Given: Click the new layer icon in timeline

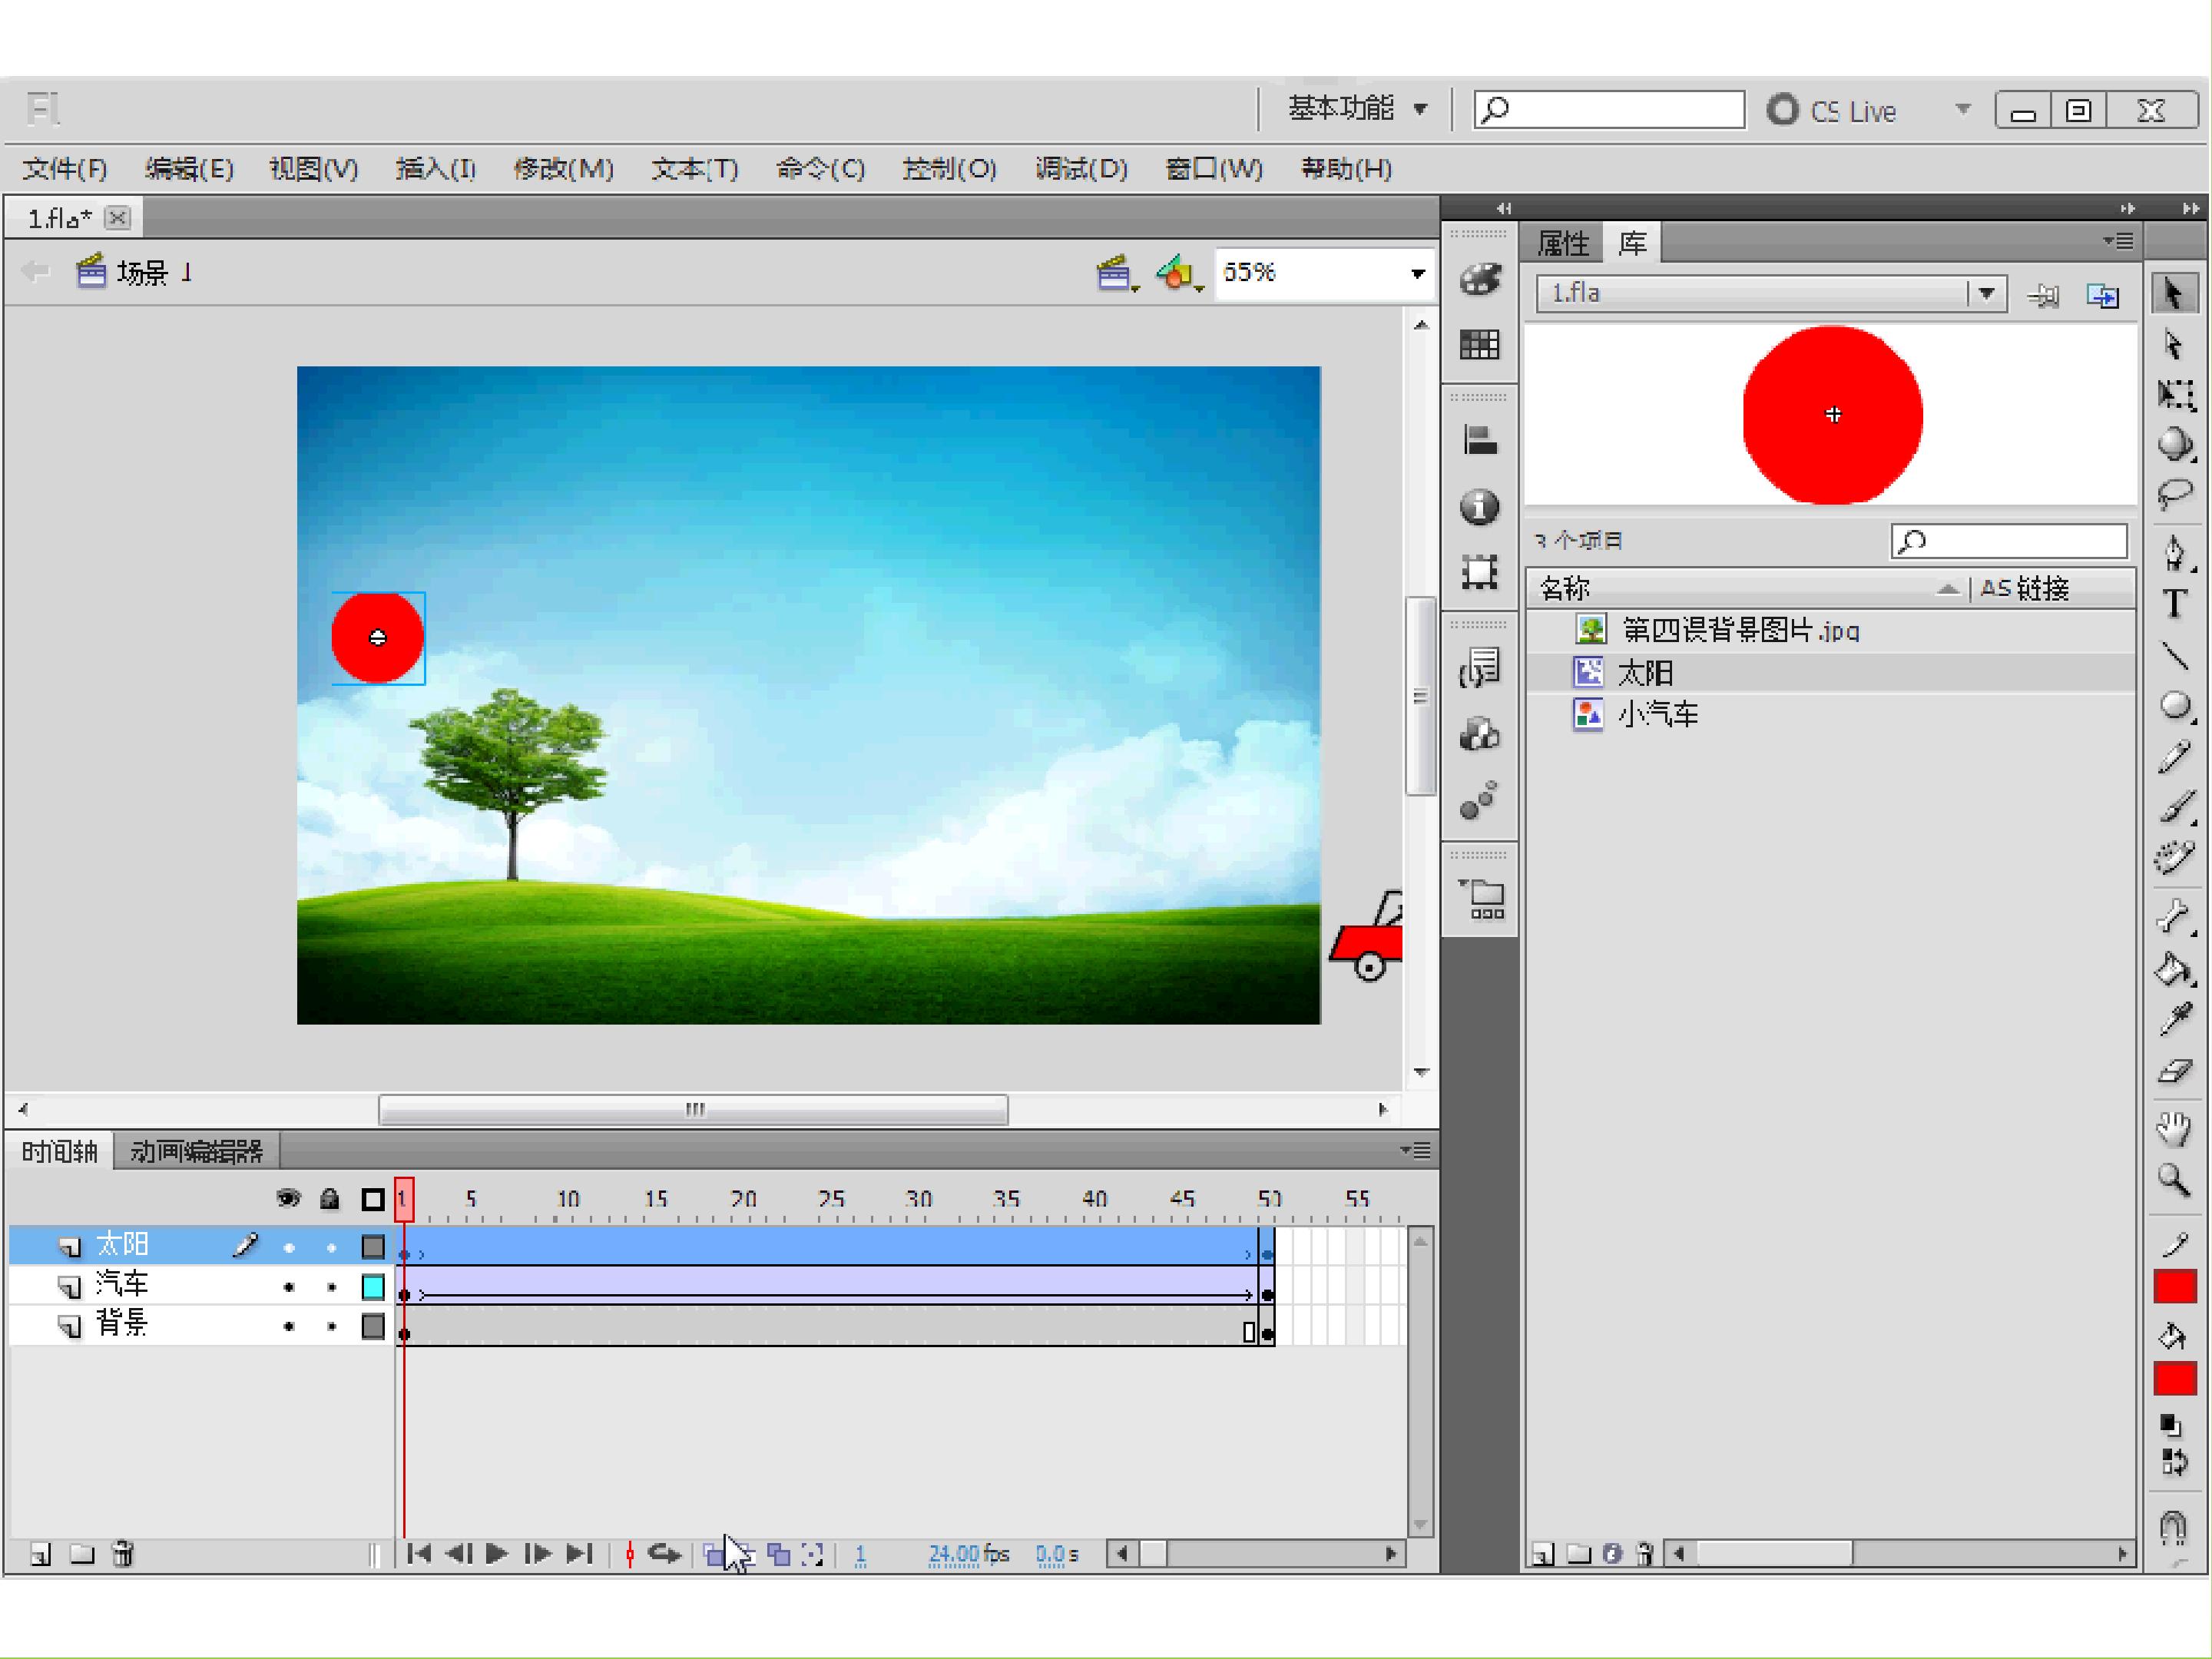Looking at the screenshot, I should [x=41, y=1554].
